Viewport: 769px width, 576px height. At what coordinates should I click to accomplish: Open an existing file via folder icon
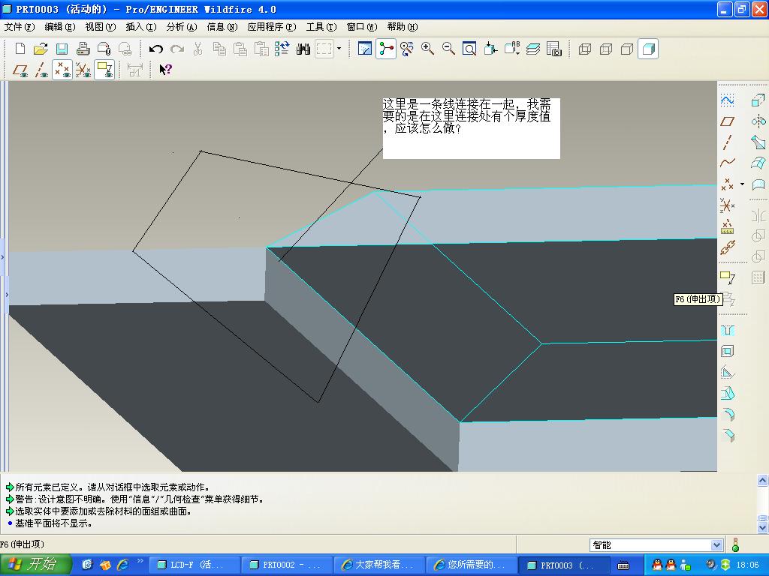coord(41,49)
